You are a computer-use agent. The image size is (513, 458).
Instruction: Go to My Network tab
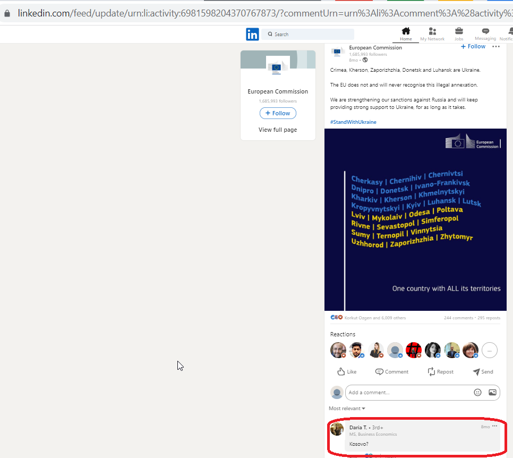[x=432, y=34]
